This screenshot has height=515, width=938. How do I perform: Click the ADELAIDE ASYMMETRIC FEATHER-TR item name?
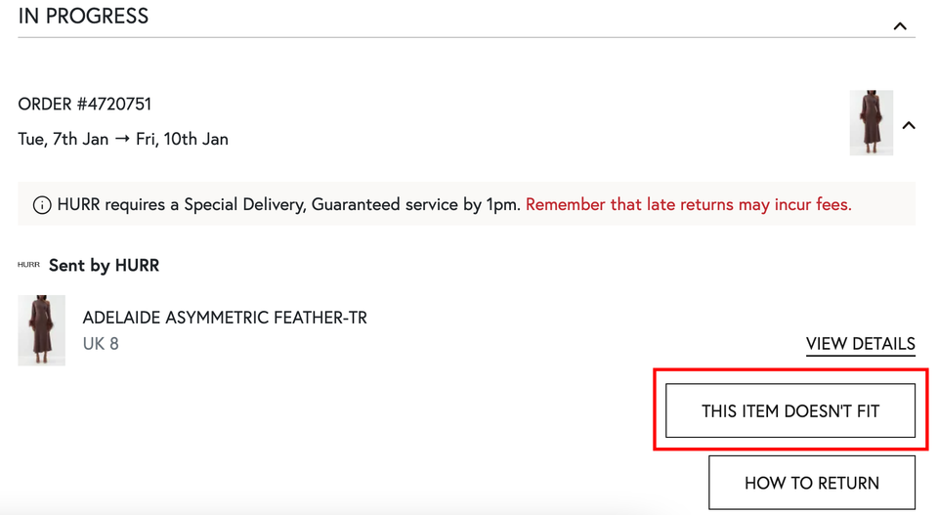(225, 318)
